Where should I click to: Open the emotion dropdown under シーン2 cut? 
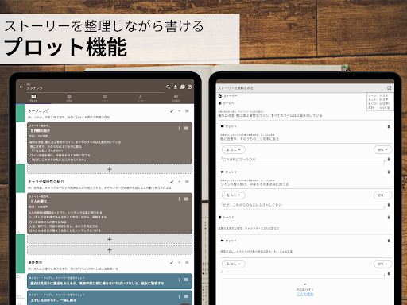click(x=382, y=264)
